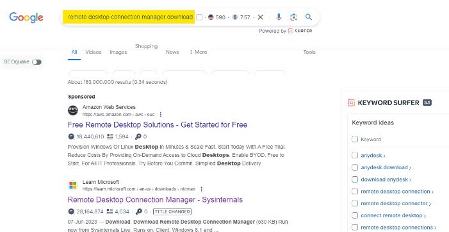Viewport: 449px width, 232px height.
Task: Click the 590 search volume value
Action: 220,17
